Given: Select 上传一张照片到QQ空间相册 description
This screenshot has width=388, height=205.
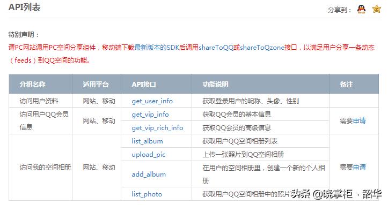Looking at the screenshot, I should (x=243, y=155).
